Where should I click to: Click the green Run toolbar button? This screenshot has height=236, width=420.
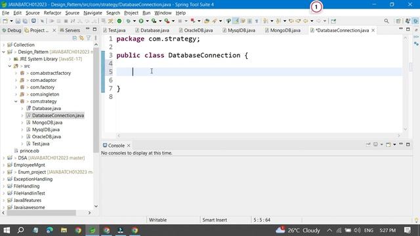pos(141,21)
